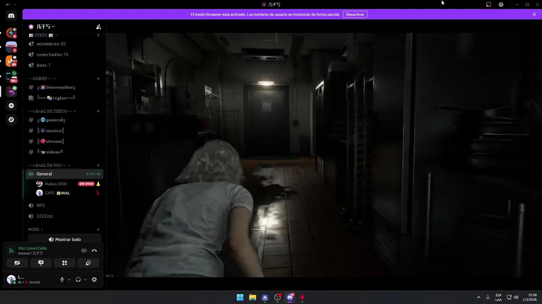542x304 pixels.
Task: Create channel in LOBBY category
Action: [x=98, y=79]
